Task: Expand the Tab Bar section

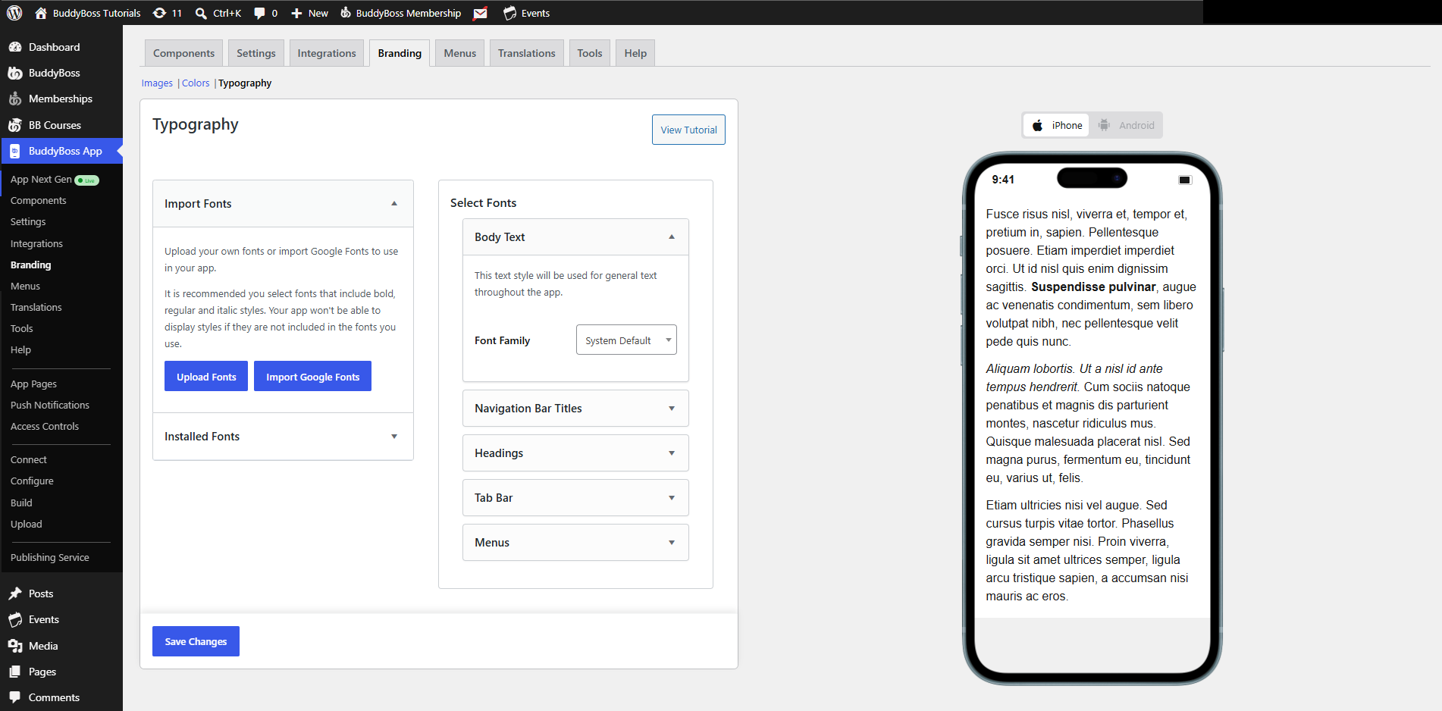Action: click(x=575, y=498)
